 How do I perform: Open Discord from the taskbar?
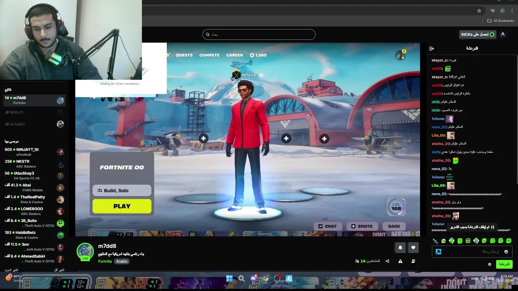pos(253,278)
